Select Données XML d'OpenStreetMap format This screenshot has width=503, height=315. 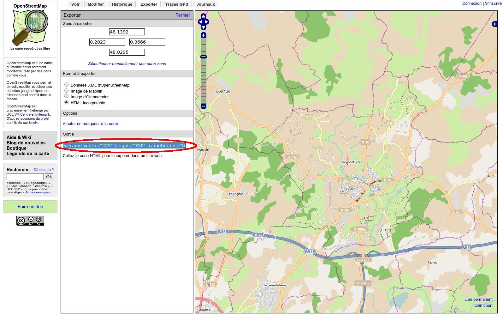(67, 85)
